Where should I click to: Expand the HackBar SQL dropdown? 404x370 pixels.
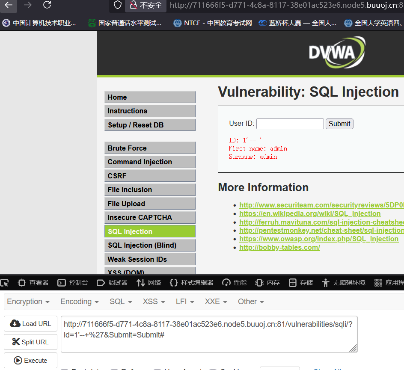[121, 302]
